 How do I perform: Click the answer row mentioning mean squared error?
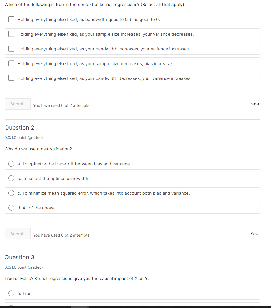point(132,193)
